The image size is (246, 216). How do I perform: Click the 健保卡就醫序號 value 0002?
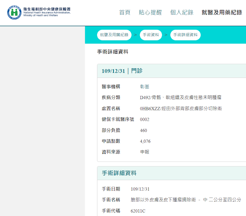tap(144, 120)
